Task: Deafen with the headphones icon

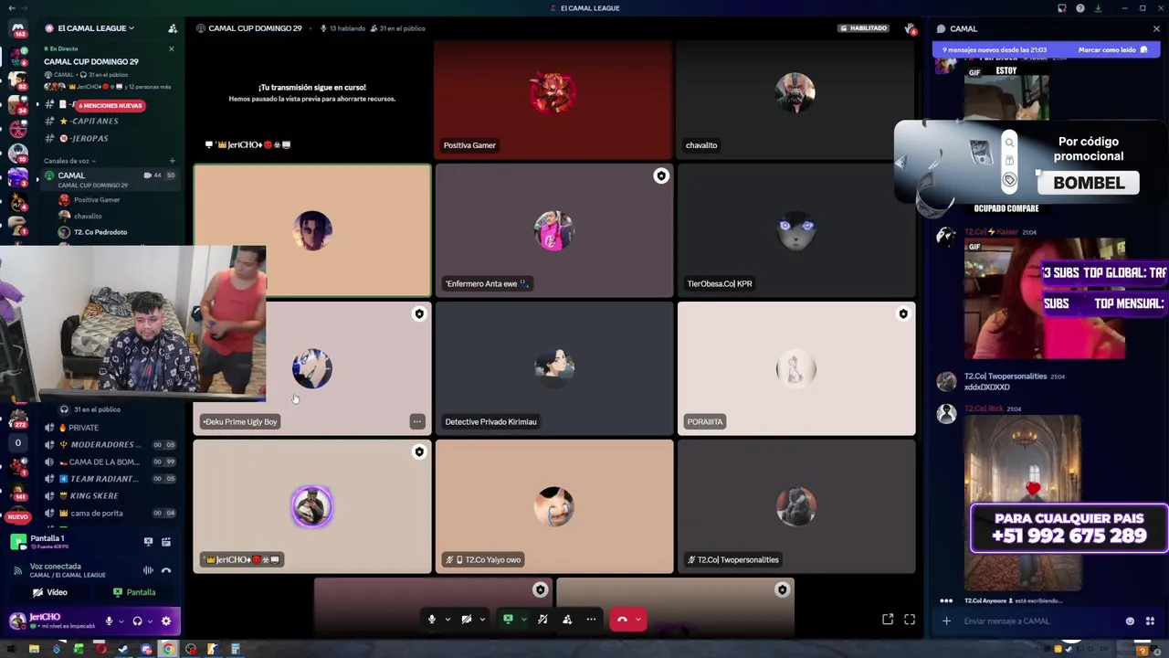Action: pos(137,621)
